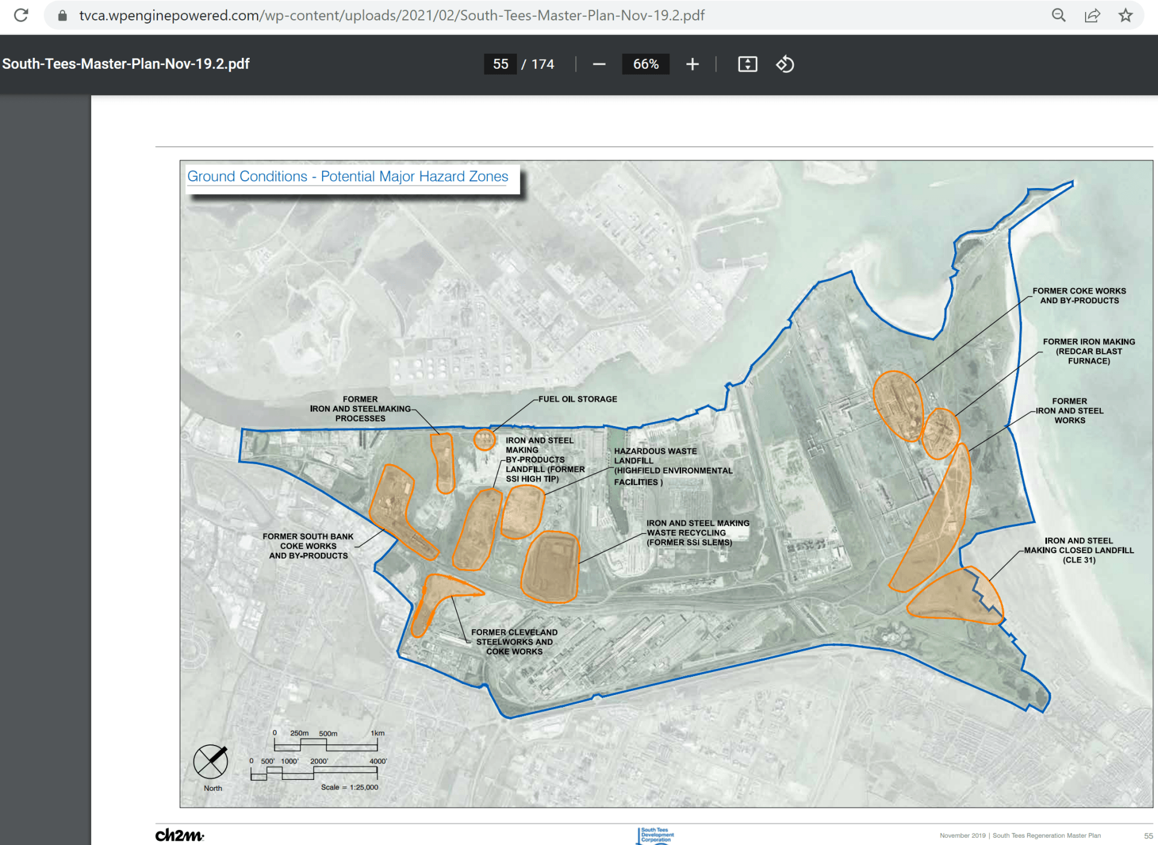Click the 66% zoom level field

(645, 64)
